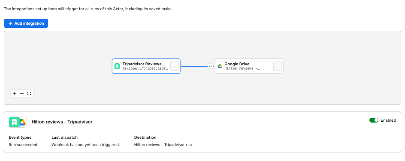Click the green checkmark on the connector
Viewport: 405px width, 161px height.
(x=211, y=66)
